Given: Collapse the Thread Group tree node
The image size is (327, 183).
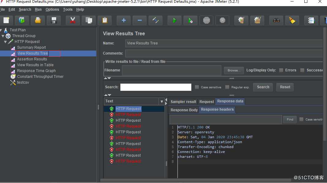Looking at the screenshot, I should coord(3,36).
